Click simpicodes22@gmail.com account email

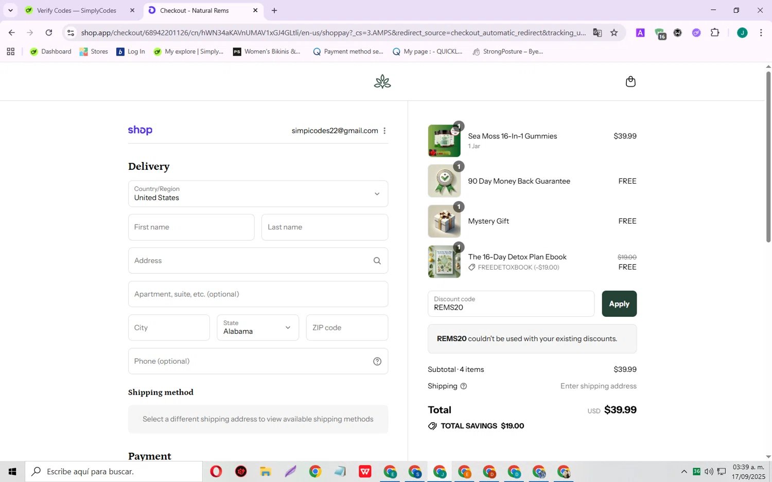335,131
